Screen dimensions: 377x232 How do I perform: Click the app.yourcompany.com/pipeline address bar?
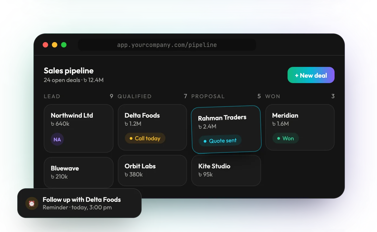[167, 45]
